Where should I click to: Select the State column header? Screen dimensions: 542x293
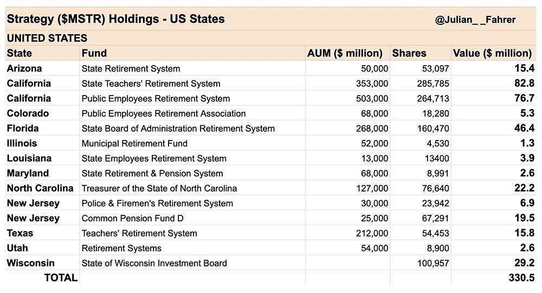[20, 53]
